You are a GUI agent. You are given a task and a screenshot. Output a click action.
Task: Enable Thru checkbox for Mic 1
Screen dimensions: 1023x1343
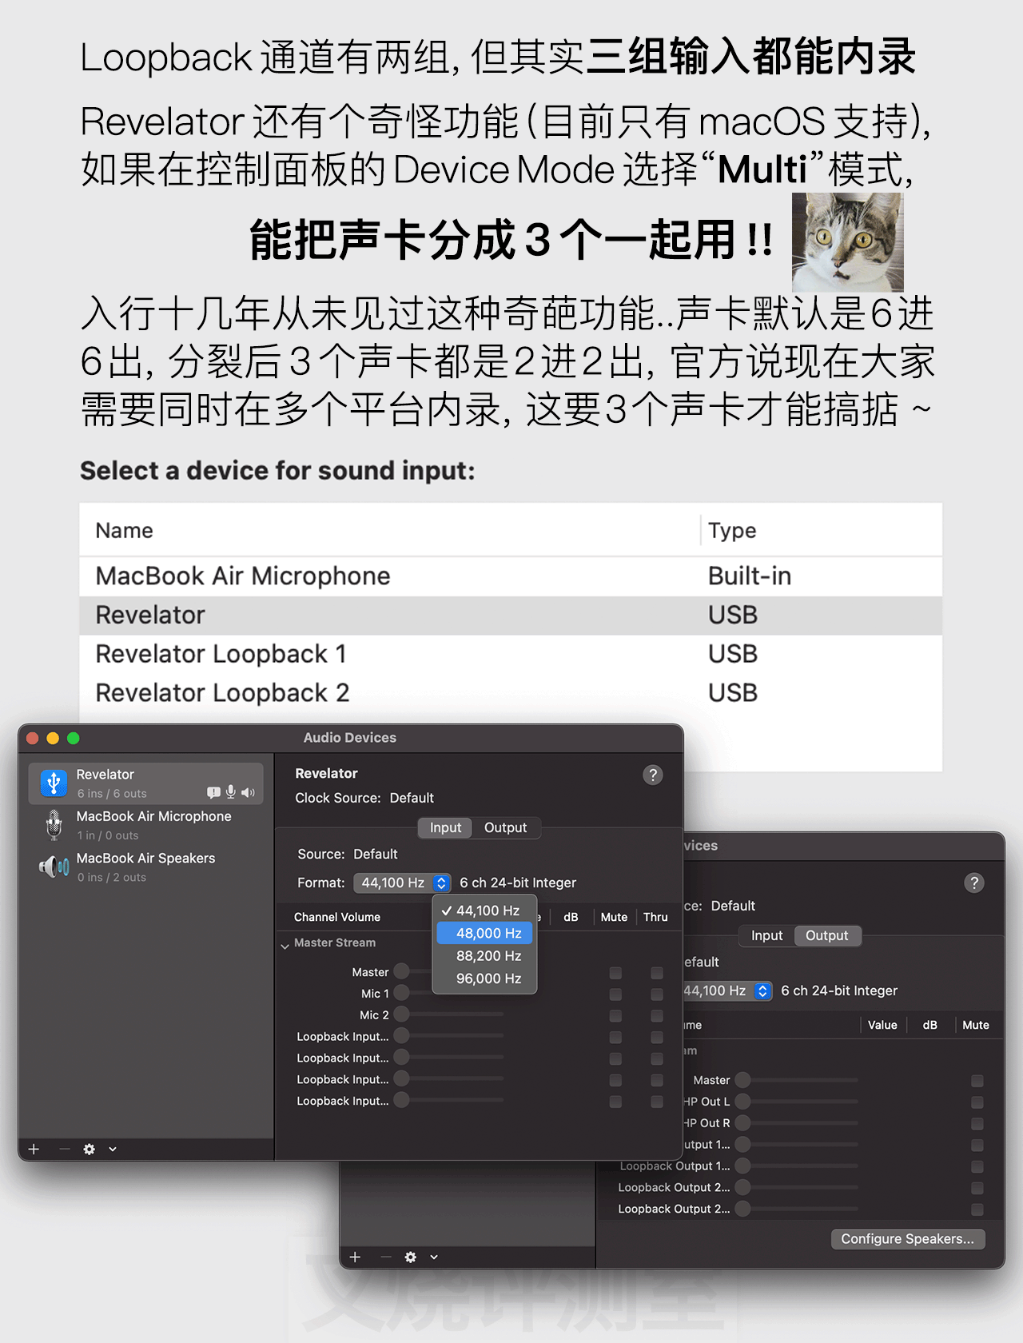[657, 994]
